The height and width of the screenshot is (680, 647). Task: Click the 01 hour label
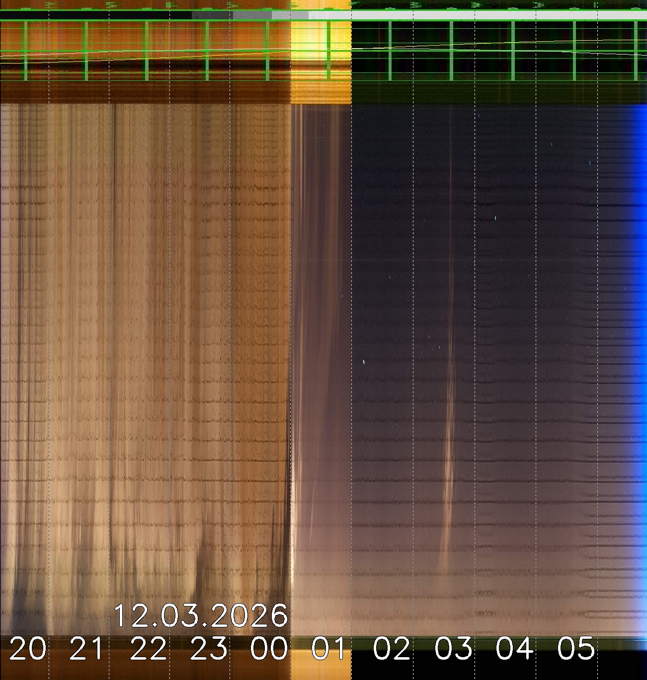(328, 649)
